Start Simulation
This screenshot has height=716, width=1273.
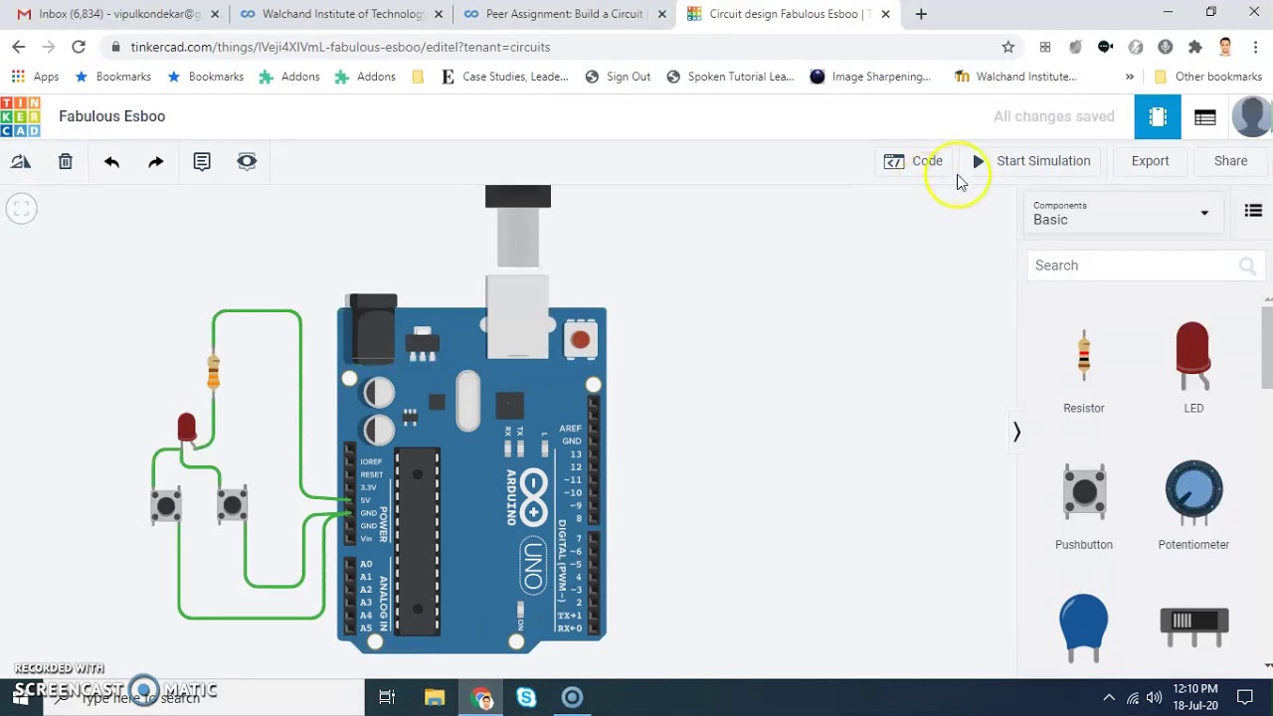1031,161
